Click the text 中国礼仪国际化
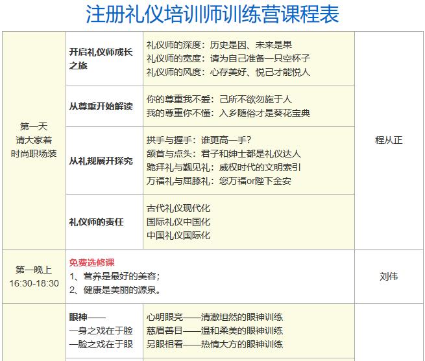The image size is (425, 361). [178, 235]
